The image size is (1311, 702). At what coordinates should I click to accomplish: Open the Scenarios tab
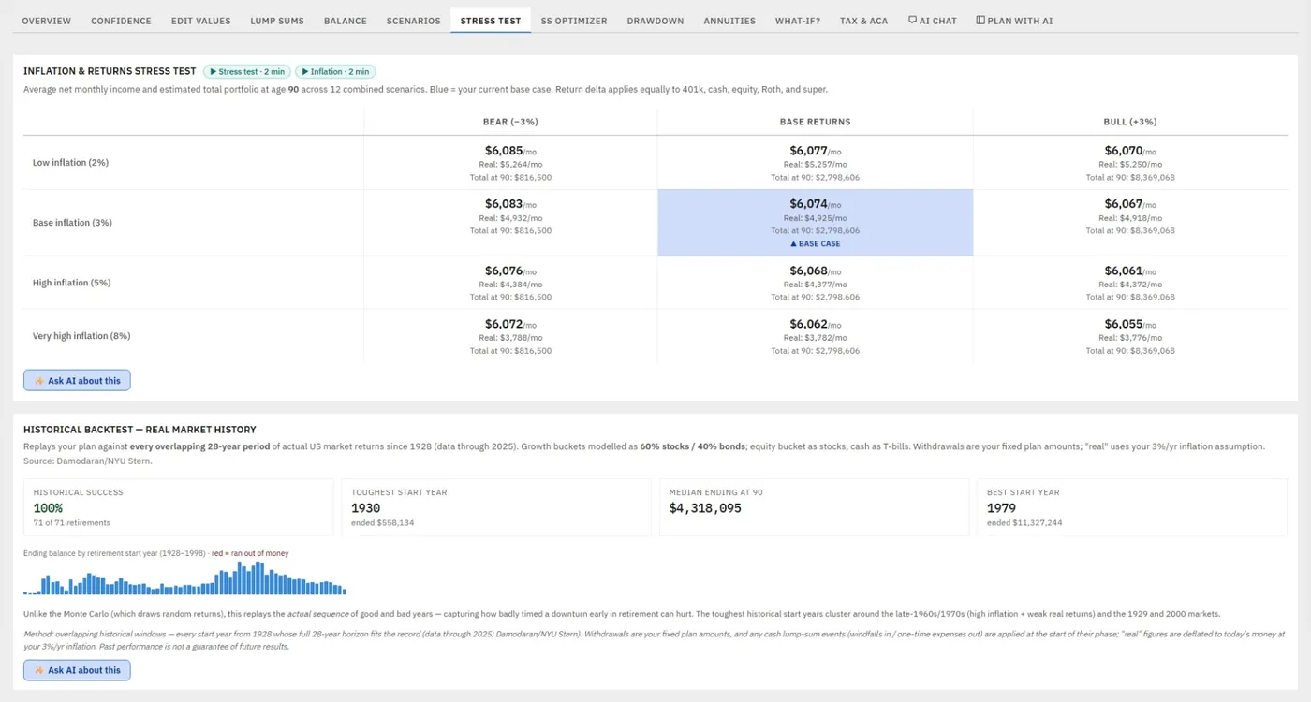(413, 21)
